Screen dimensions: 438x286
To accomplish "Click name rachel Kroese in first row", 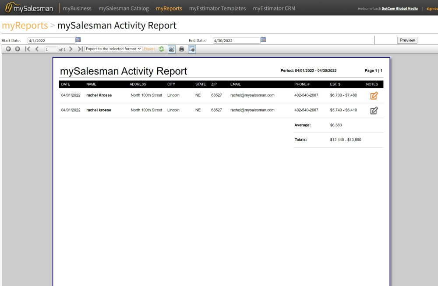I will (99, 95).
